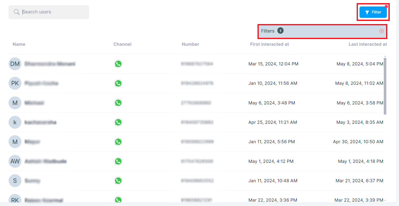Click the Apr 25, 2024, 11:21 AM cell
This screenshot has width=399, height=206.
point(273,122)
